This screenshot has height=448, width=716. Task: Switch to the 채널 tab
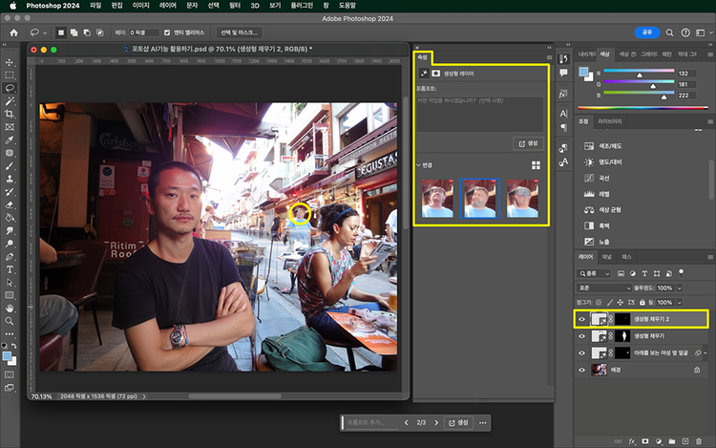tap(607, 257)
